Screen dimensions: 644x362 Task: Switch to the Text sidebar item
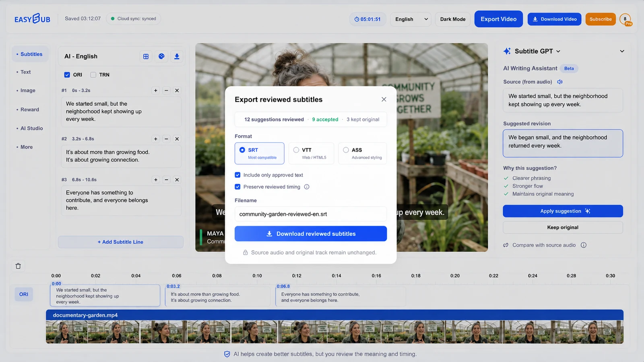(x=26, y=72)
